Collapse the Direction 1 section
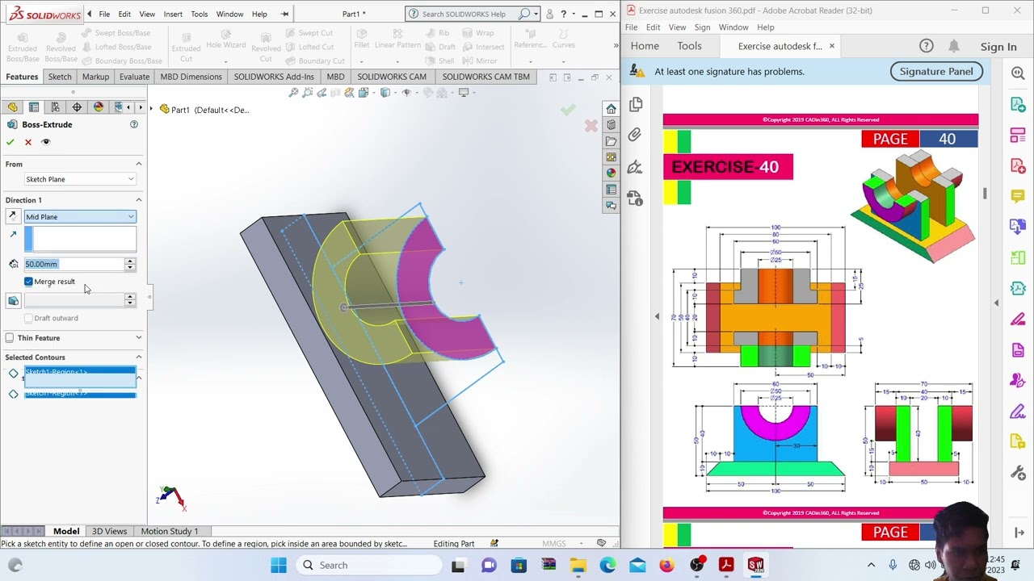This screenshot has height=581, width=1034. [138, 200]
